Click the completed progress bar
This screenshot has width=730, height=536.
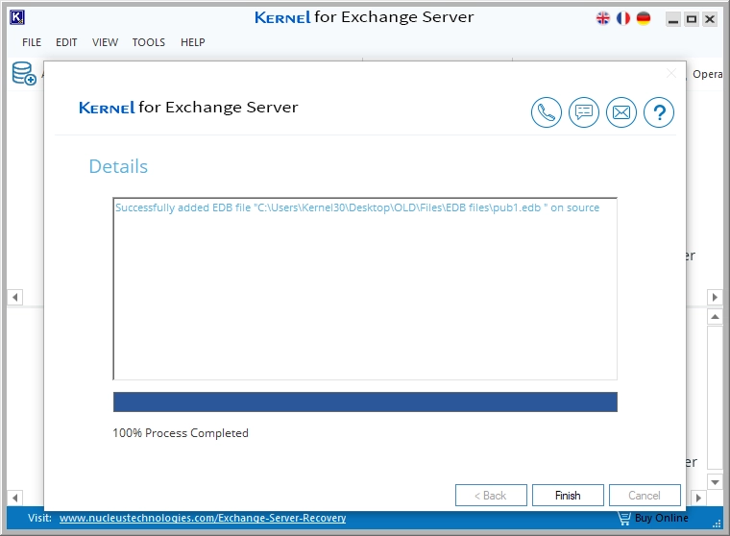point(365,402)
